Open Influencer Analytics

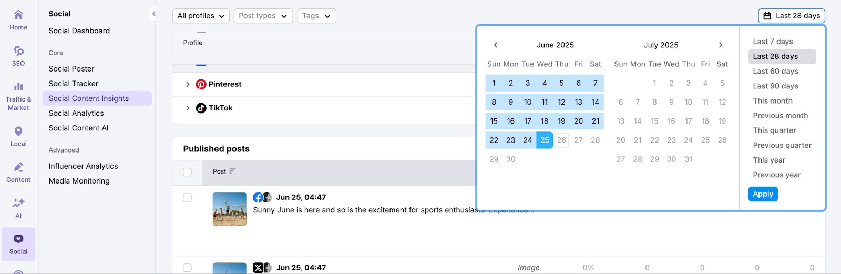point(83,166)
